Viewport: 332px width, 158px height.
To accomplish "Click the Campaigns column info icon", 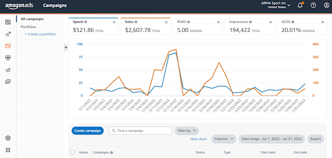I will coord(111,152).
